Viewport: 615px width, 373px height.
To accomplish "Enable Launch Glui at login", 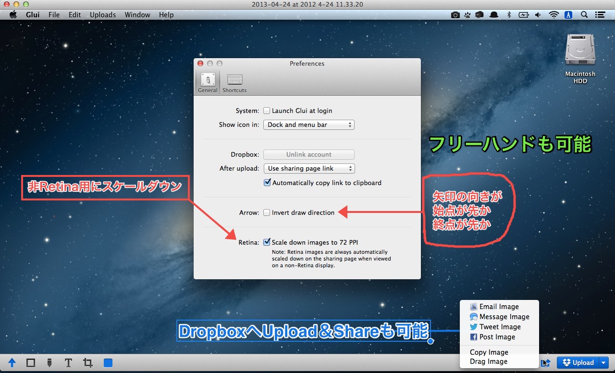I will point(267,111).
